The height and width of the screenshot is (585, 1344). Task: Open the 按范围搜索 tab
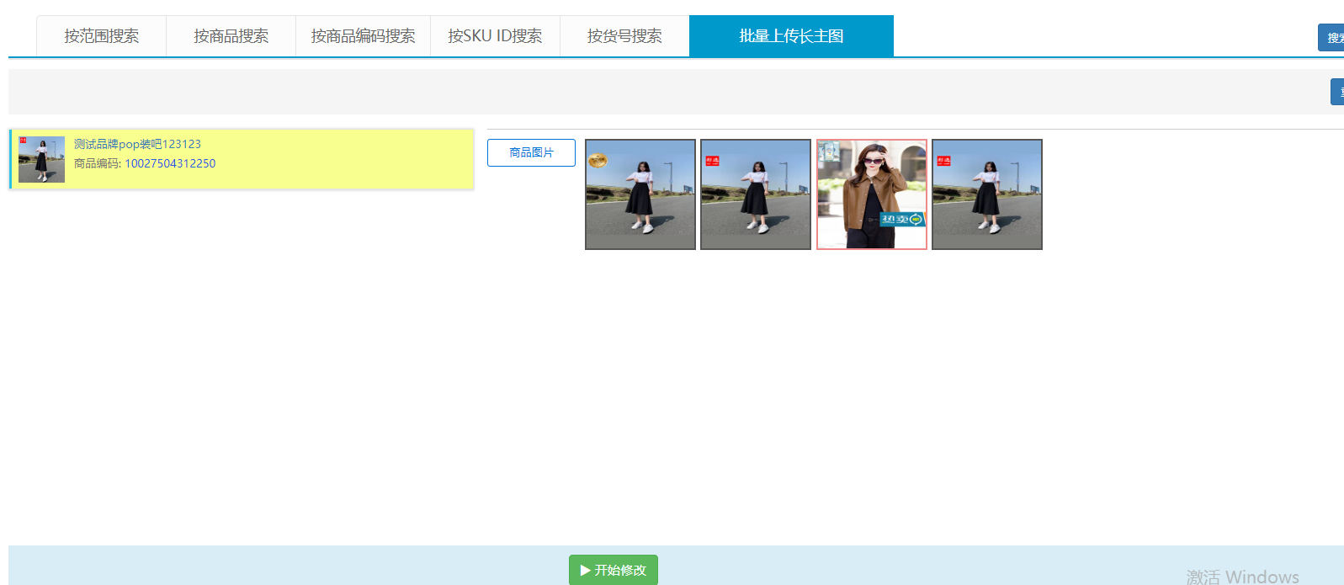(x=101, y=36)
